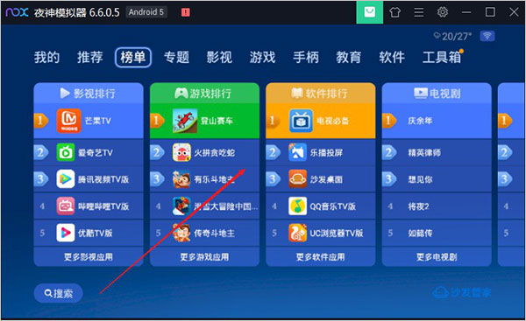Open the 爱奇艺TV app icon
The image size is (526, 321).
tap(66, 153)
